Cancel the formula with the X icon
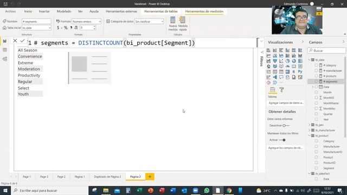Image resolution: width=347 pixels, height=195 pixels. click(15, 41)
